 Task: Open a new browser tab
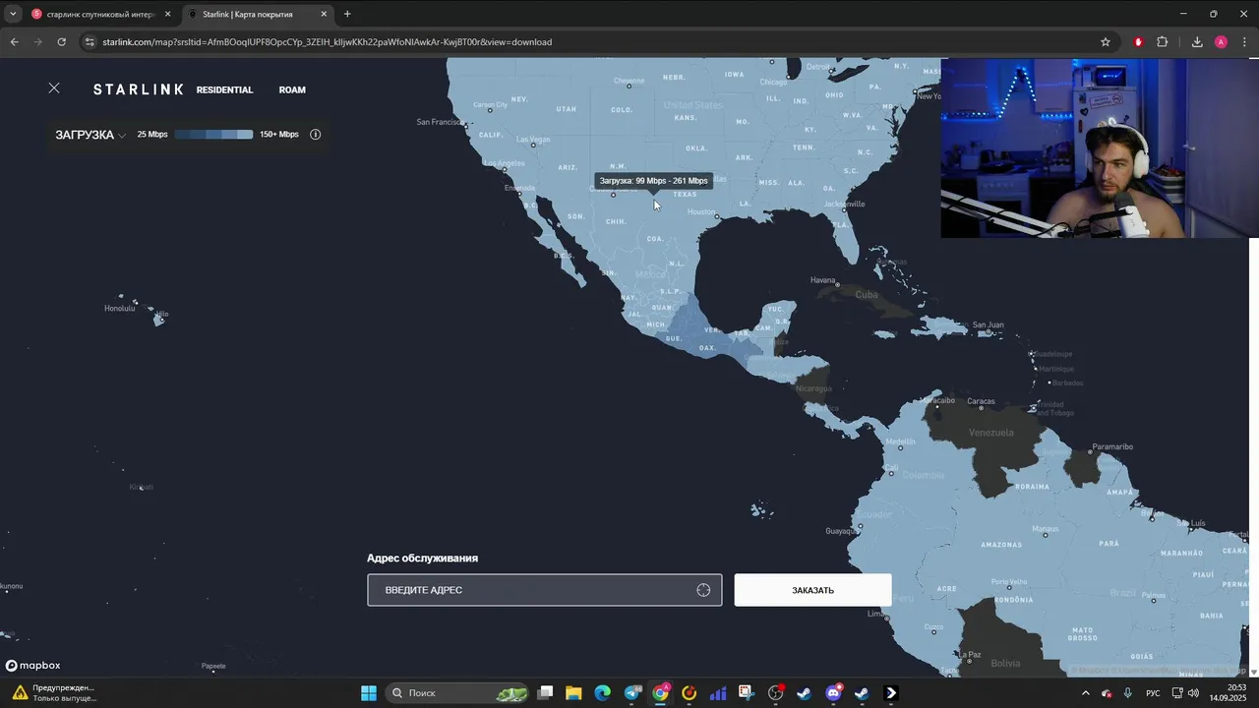click(347, 15)
